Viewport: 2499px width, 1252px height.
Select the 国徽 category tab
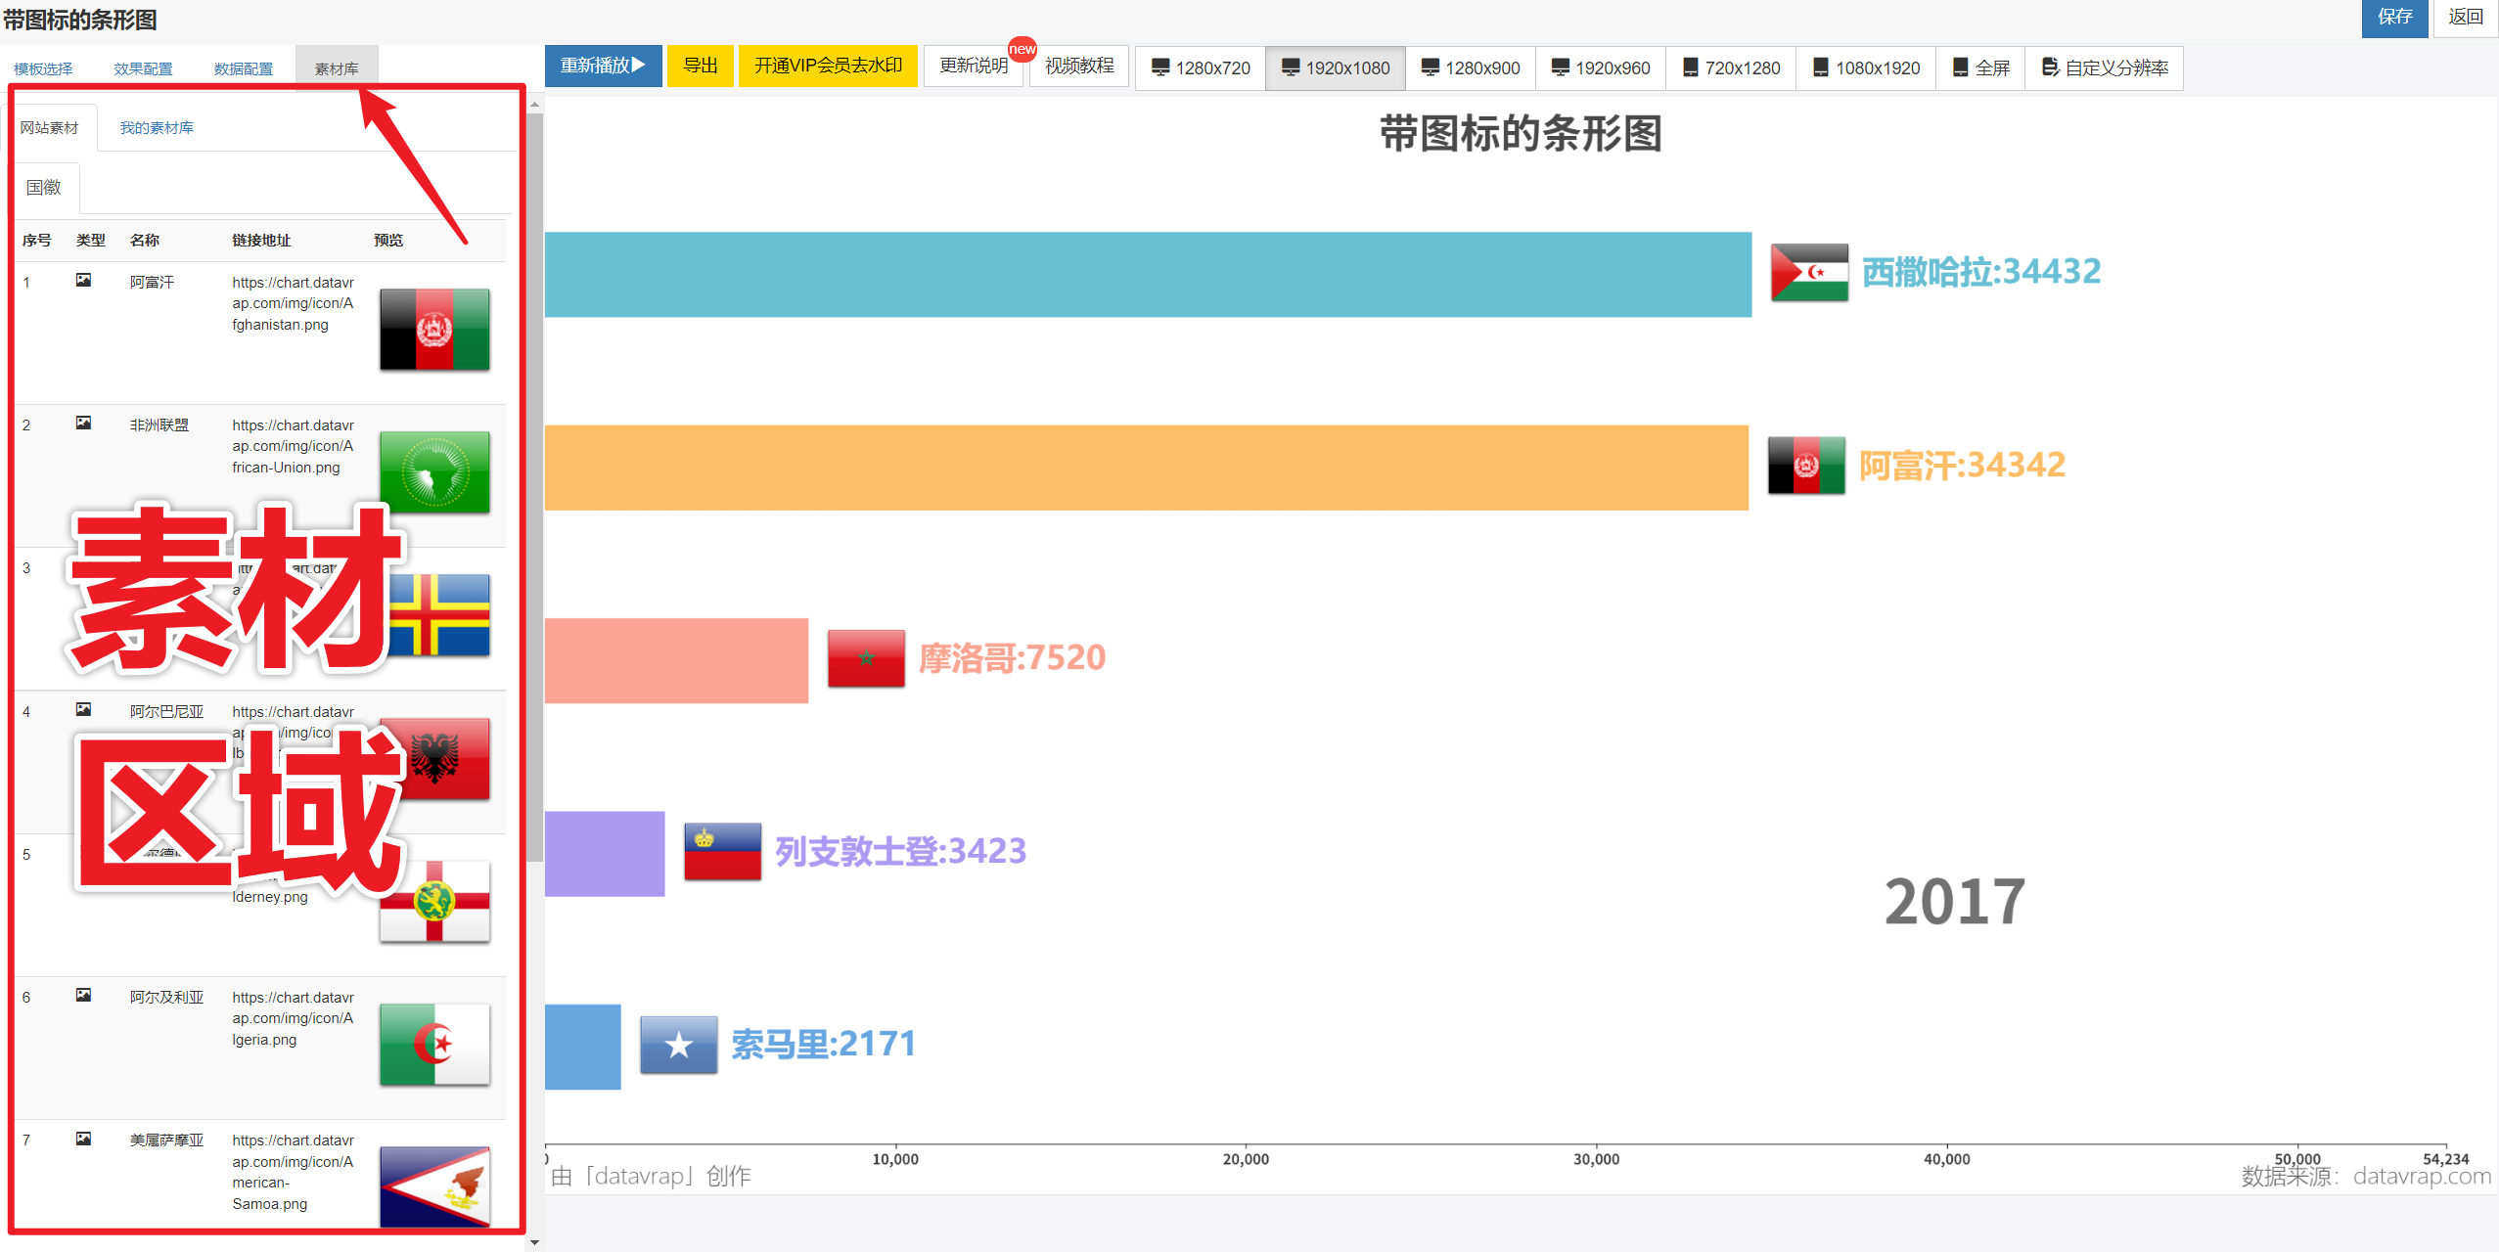[44, 187]
